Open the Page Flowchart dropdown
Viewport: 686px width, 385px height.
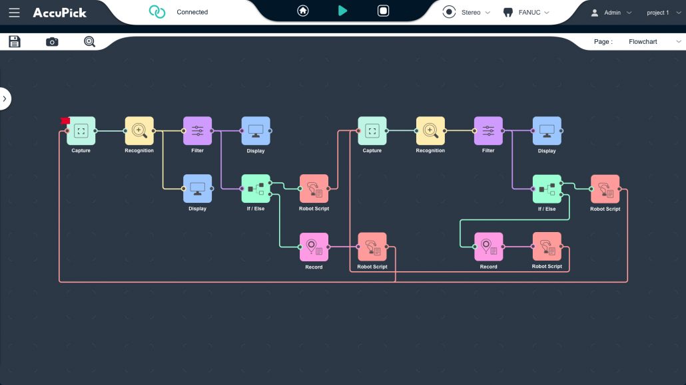point(653,42)
